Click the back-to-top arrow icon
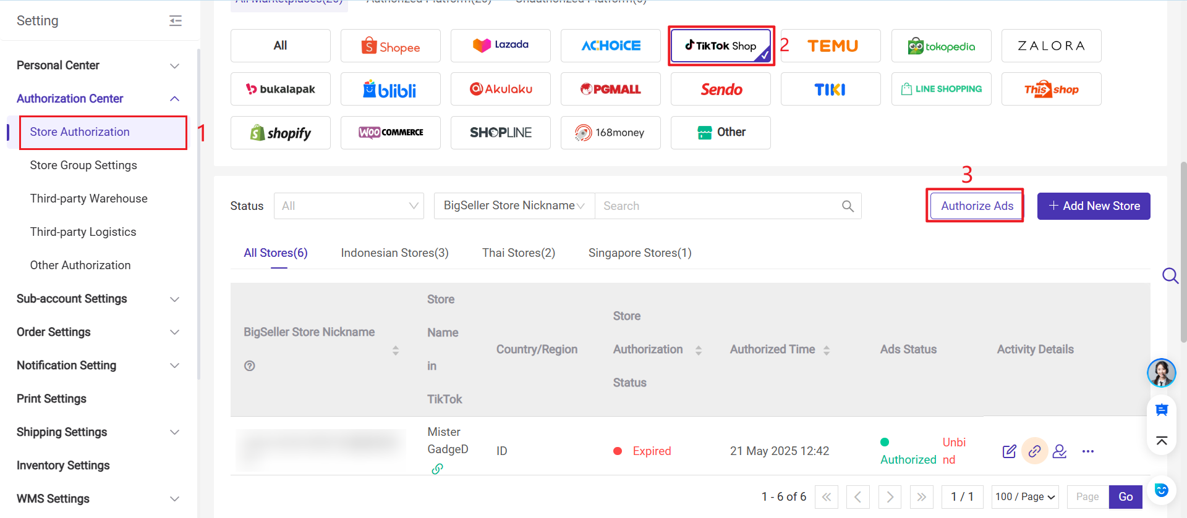 coord(1162,440)
